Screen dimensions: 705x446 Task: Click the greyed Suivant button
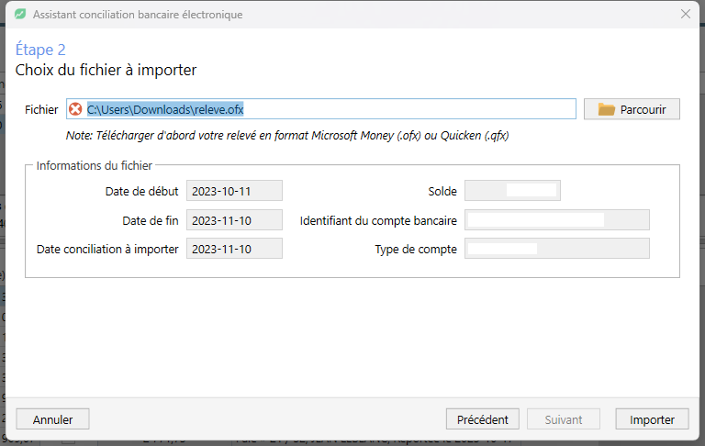[564, 419]
